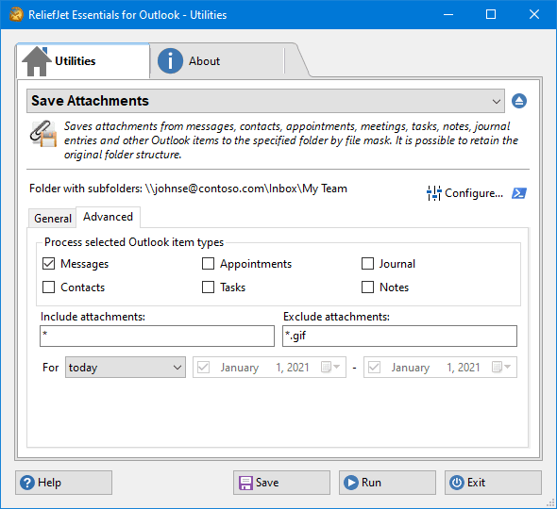Click the paperclip Save Attachments icon
557x509 pixels.
pos(43,134)
